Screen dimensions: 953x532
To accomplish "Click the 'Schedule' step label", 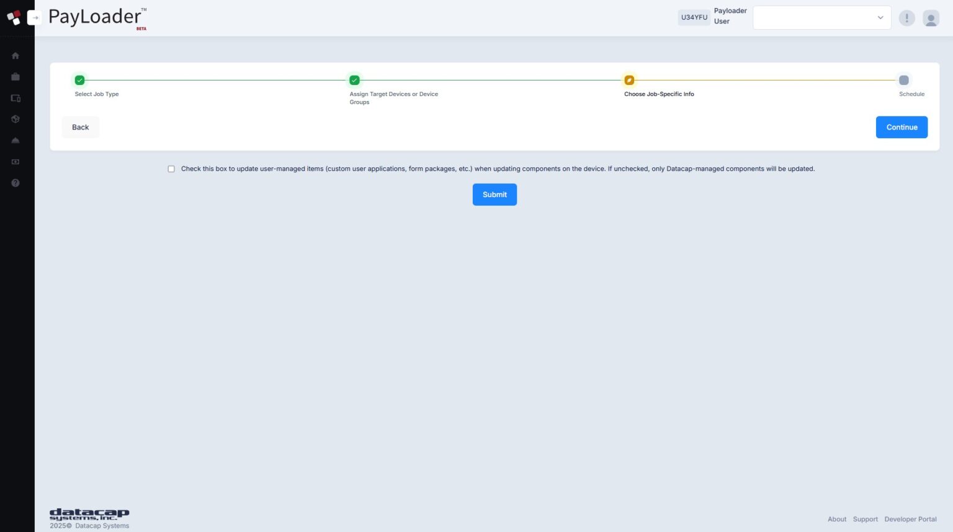I will [x=912, y=94].
